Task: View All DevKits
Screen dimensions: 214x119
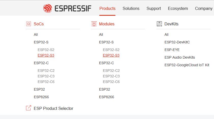Action: [166, 35]
